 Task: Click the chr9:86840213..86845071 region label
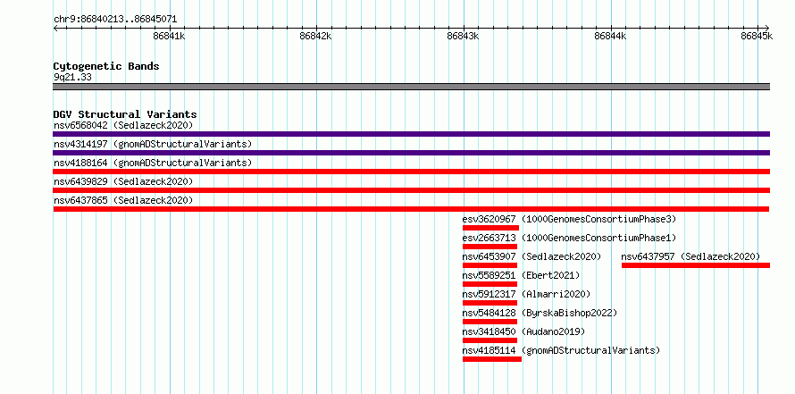pos(115,20)
